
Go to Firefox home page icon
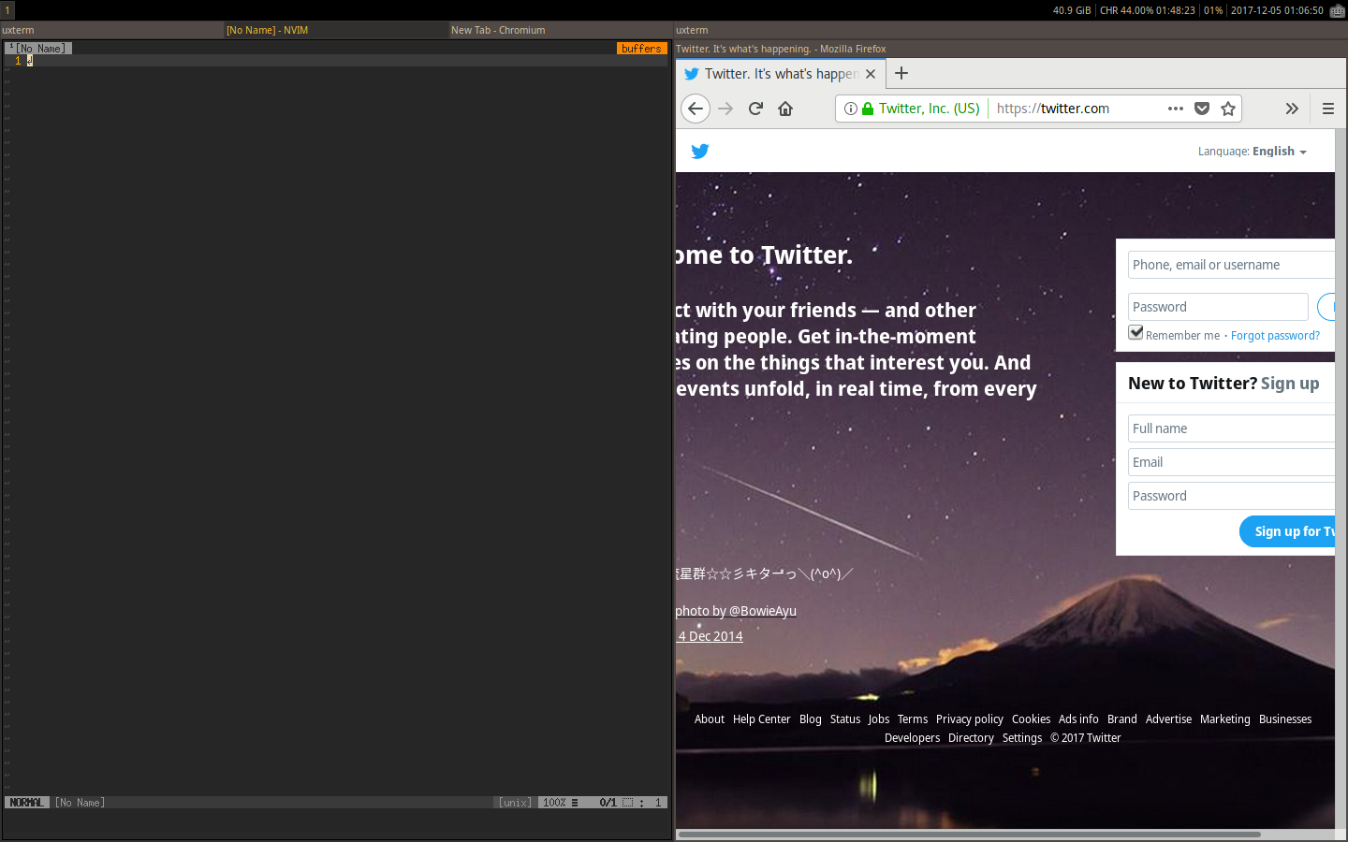785,109
